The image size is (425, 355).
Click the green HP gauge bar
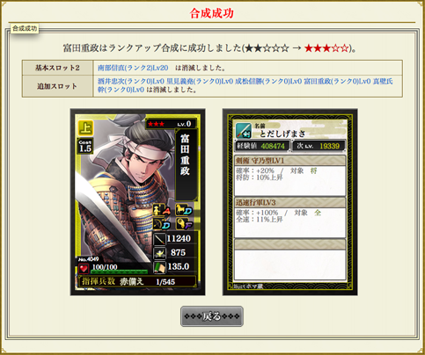pos(120,272)
